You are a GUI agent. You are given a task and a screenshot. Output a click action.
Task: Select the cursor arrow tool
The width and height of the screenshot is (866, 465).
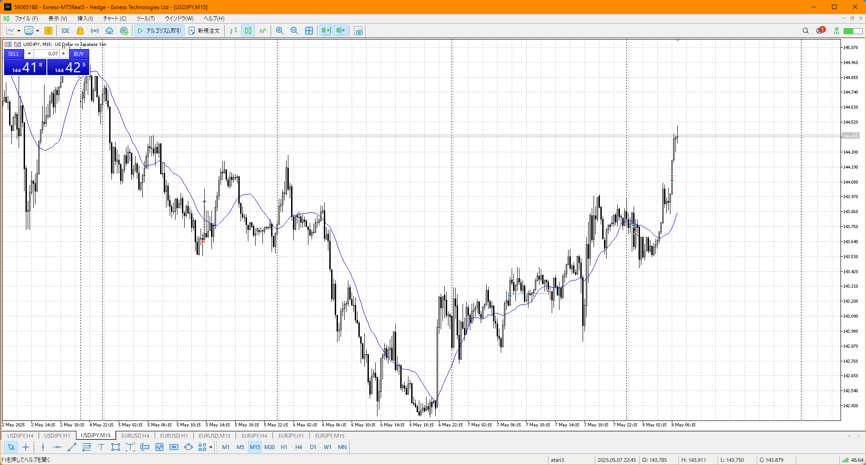point(11,447)
